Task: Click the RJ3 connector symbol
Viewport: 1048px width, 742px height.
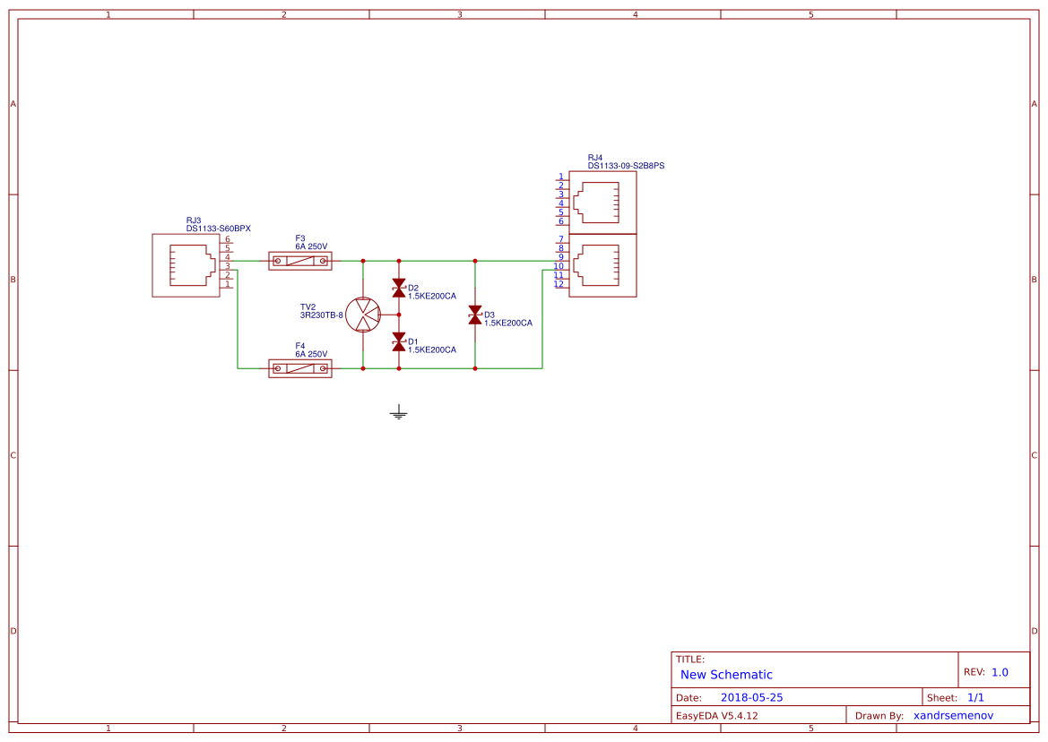Action: click(x=186, y=265)
